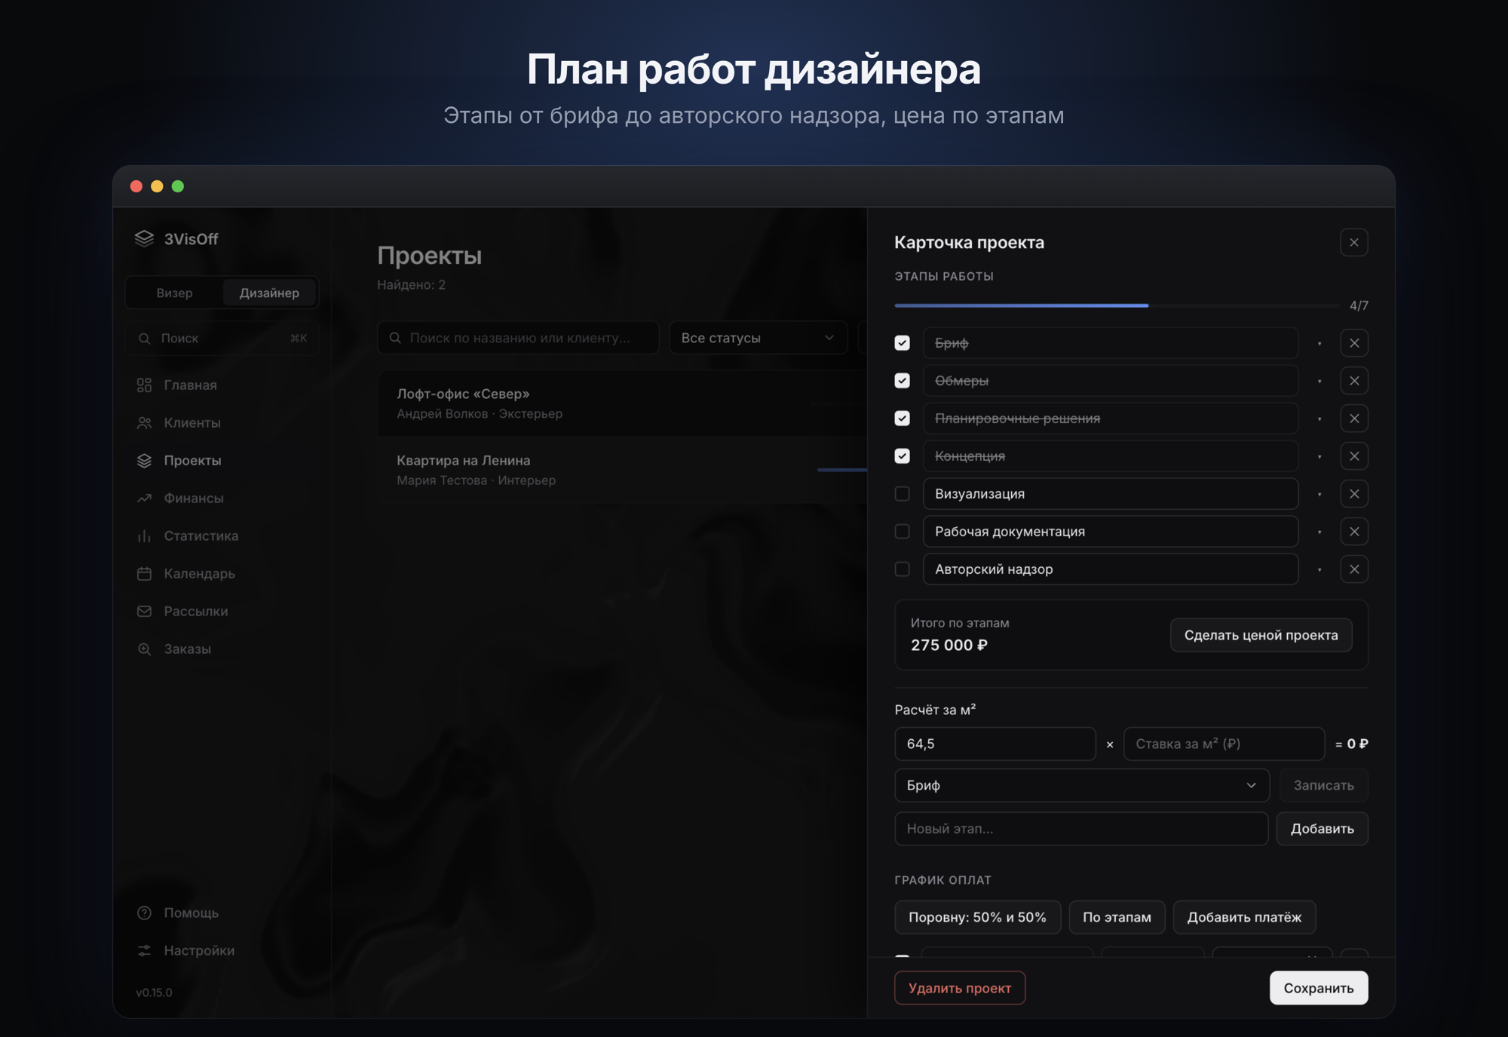Remove the Рабочая документация stage
Image resolution: width=1508 pixels, height=1037 pixels.
tap(1354, 532)
